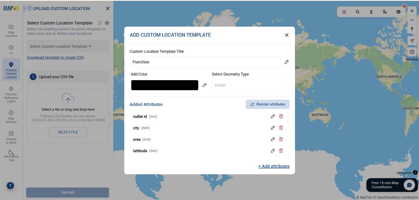Screen dimensions: 419x200
Task: Edit the outlet id attribute
Action: (273, 116)
